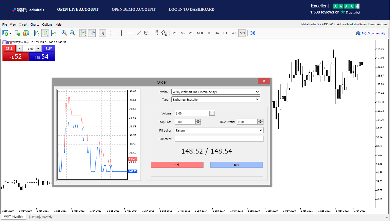Click the Volume stepper arrows in Order dialog
The image size is (390, 221).
[x=212, y=113]
